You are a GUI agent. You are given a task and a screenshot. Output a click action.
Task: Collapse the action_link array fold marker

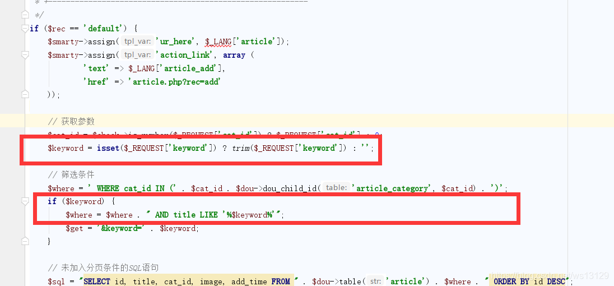tap(25, 55)
